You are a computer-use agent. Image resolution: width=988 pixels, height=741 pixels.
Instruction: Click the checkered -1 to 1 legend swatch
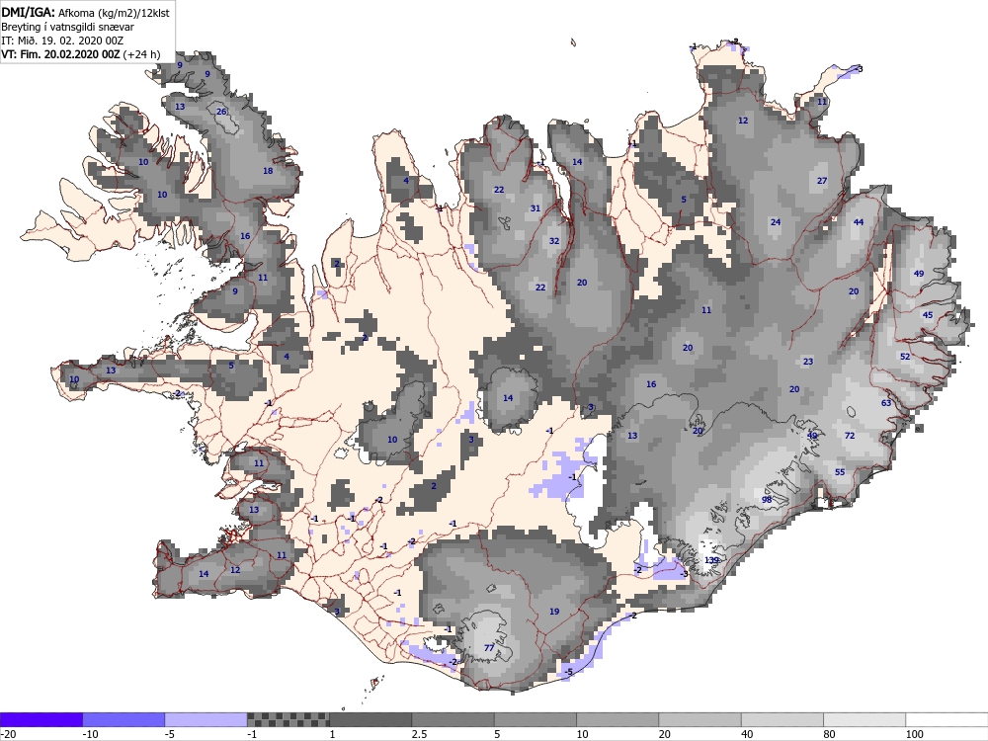click(288, 719)
